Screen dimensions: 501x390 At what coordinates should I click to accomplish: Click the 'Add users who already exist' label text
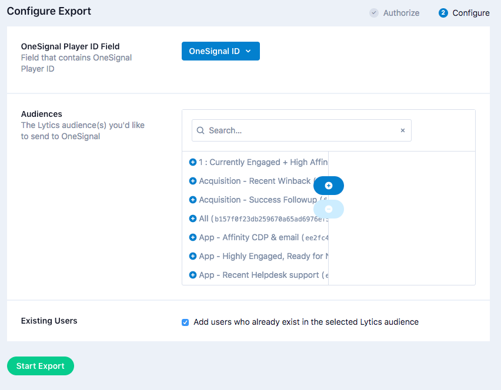tap(306, 322)
